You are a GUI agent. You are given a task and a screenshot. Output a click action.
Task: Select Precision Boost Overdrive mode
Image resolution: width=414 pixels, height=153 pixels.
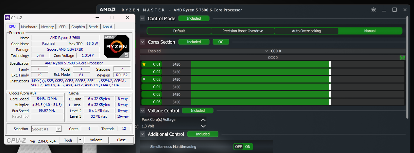[243, 31]
